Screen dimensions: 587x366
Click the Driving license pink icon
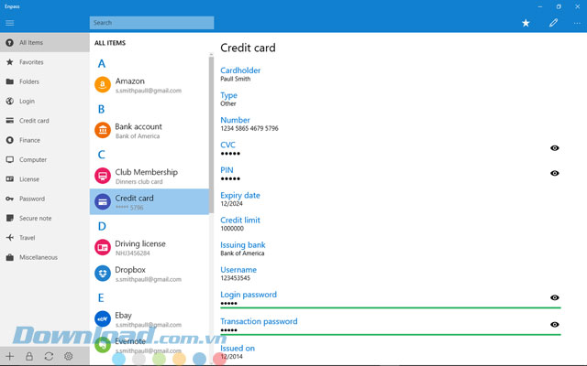click(x=102, y=247)
